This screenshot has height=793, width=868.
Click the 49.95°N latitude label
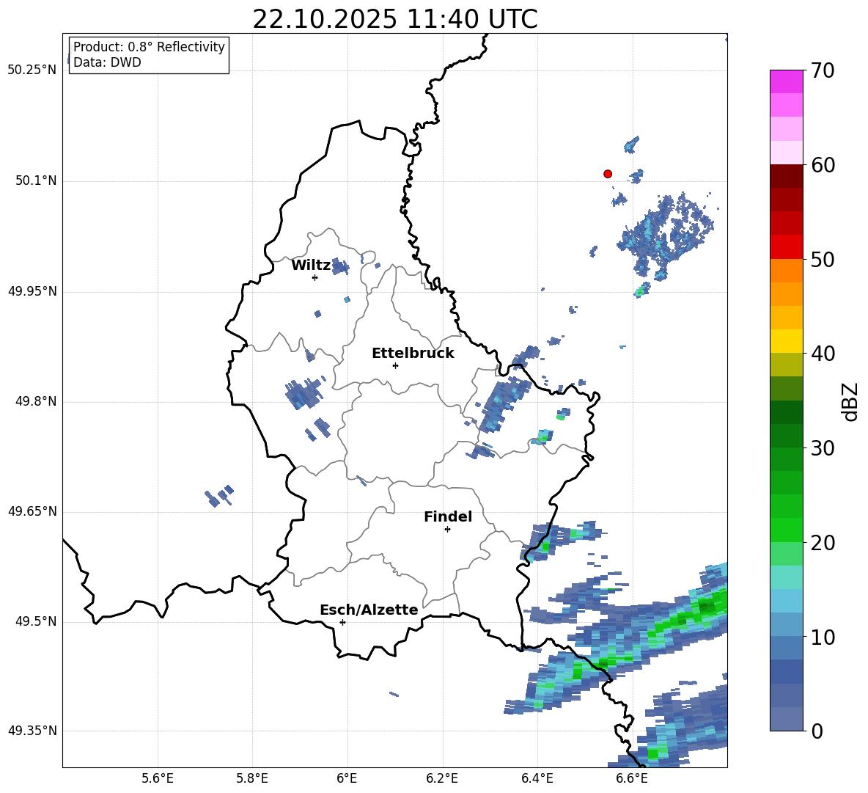[x=32, y=291]
